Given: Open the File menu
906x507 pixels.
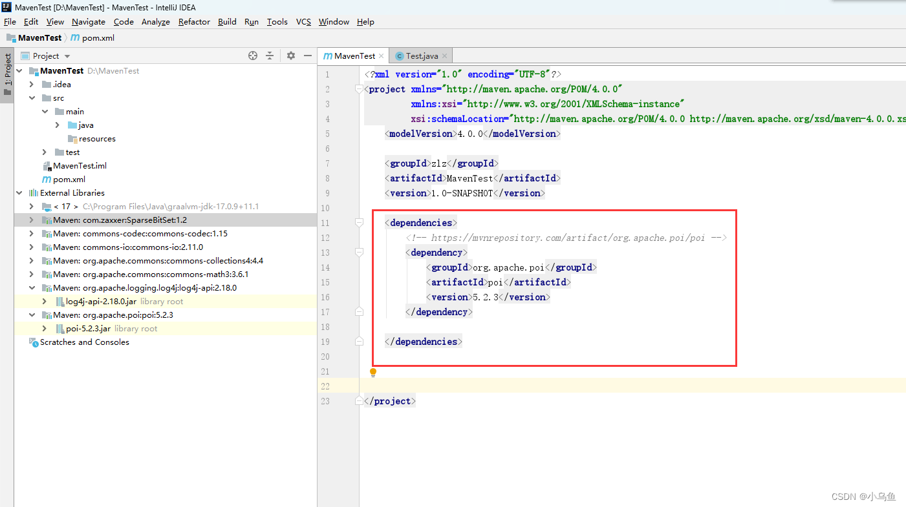Looking at the screenshot, I should pyautogui.click(x=10, y=22).
